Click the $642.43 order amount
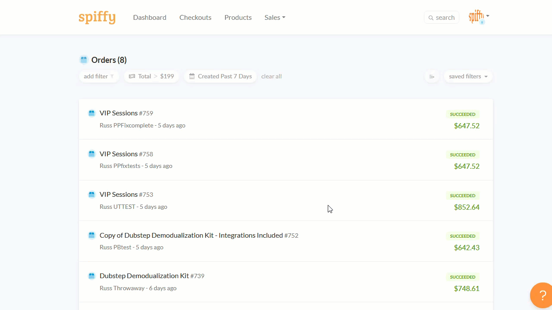Image resolution: width=552 pixels, height=310 pixels. (467, 248)
